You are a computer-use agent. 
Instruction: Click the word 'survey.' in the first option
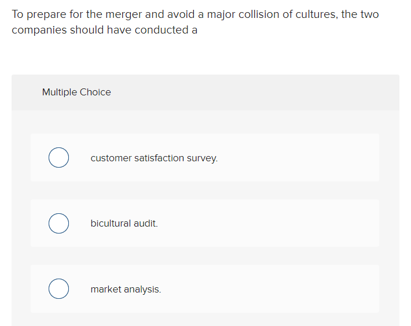pos(203,158)
